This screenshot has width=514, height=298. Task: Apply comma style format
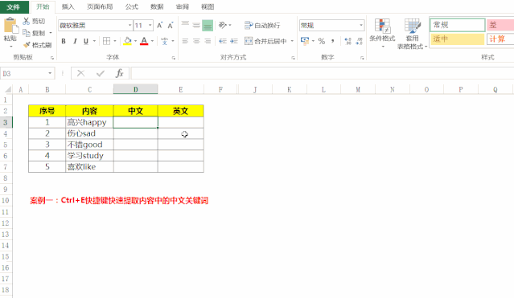[x=333, y=41]
